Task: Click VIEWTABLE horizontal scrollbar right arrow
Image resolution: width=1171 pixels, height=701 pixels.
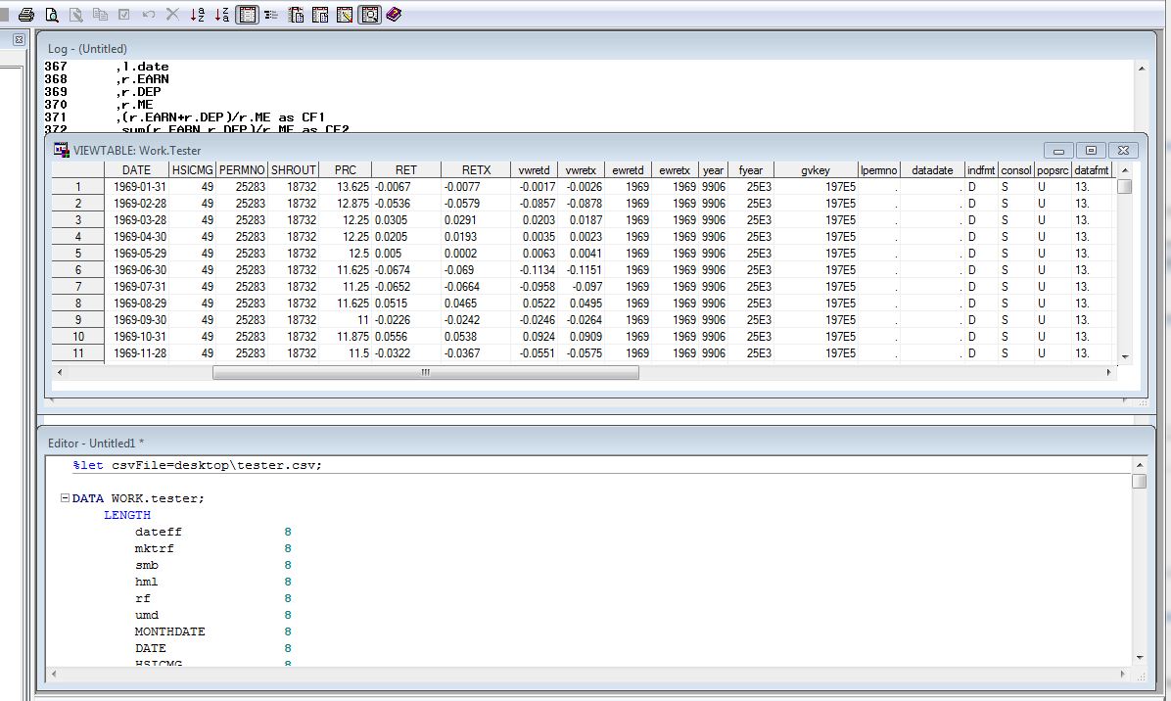Action: [1109, 372]
